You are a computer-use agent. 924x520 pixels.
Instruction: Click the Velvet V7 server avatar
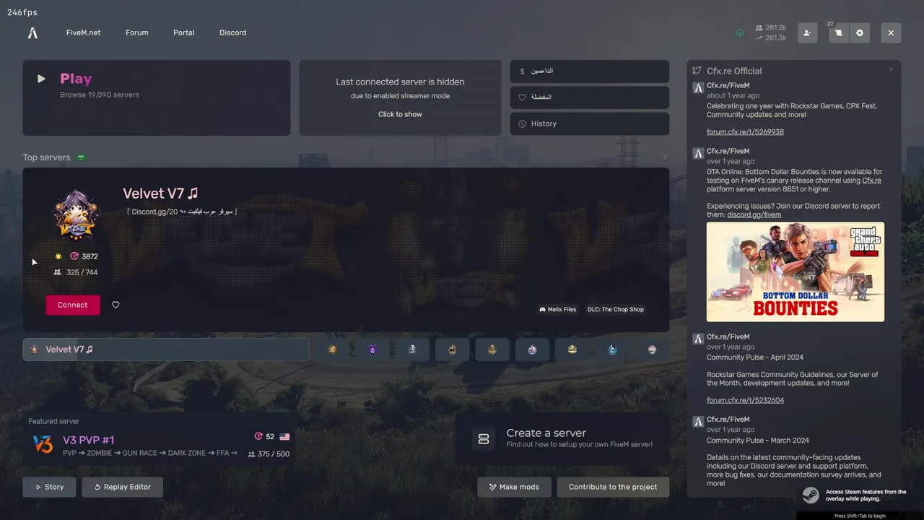[76, 215]
